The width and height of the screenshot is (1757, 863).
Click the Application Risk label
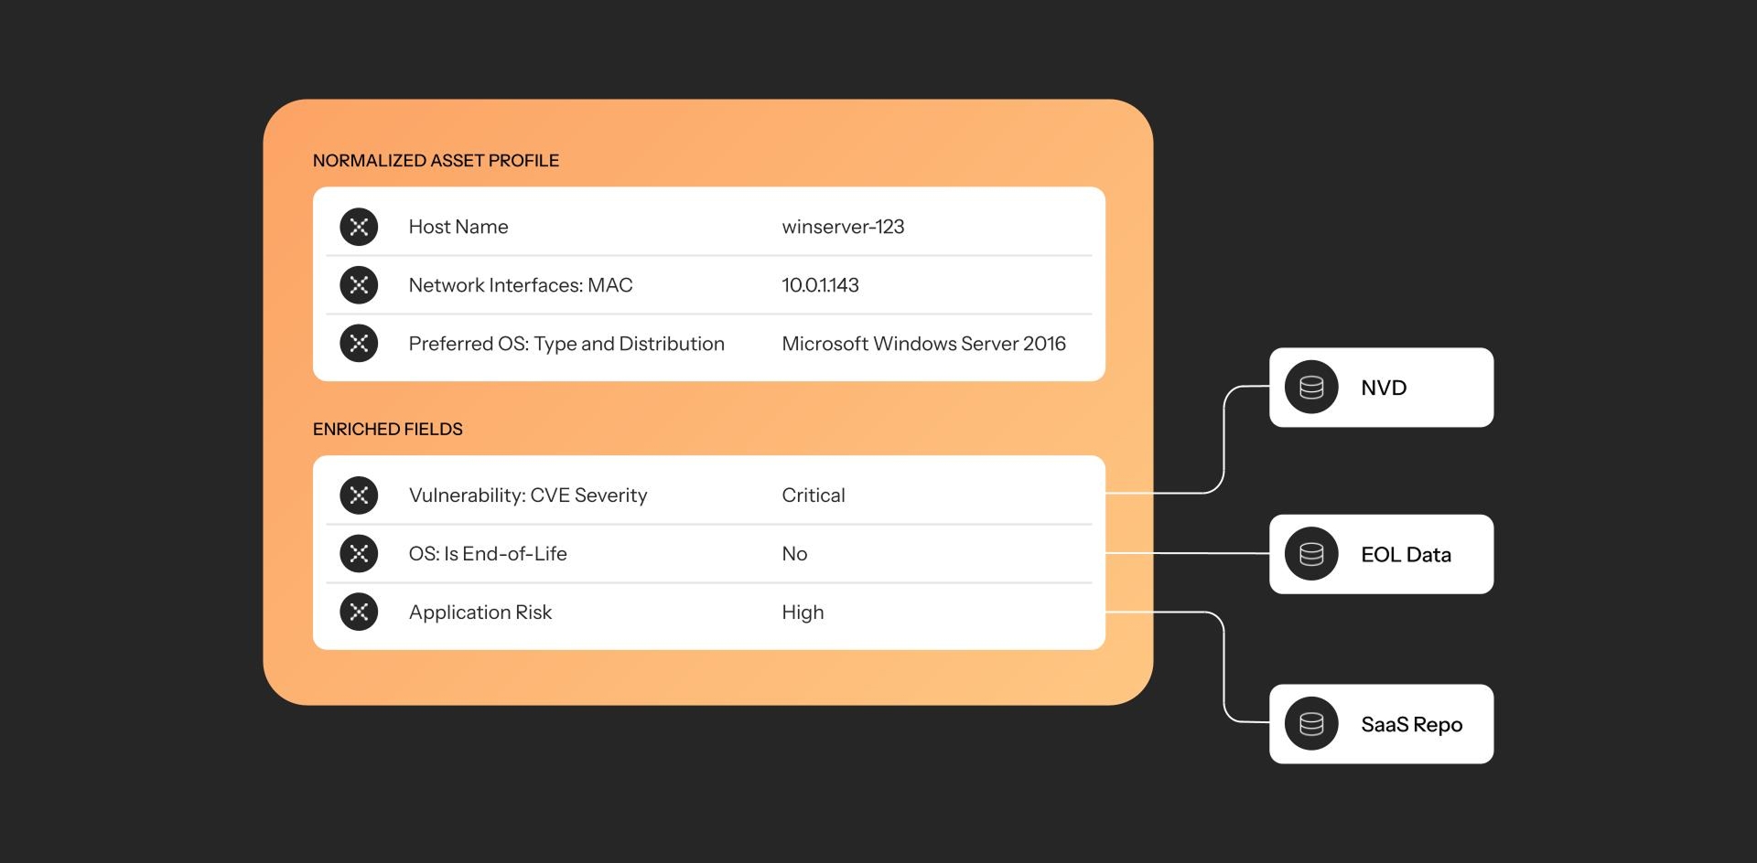[480, 613]
